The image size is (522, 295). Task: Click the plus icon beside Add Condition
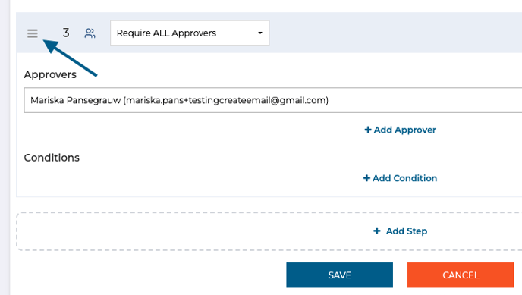tap(366, 178)
